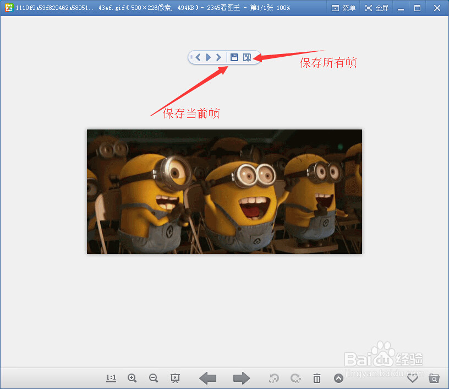
Task: Step to the previous GIF frame
Action: coord(198,57)
